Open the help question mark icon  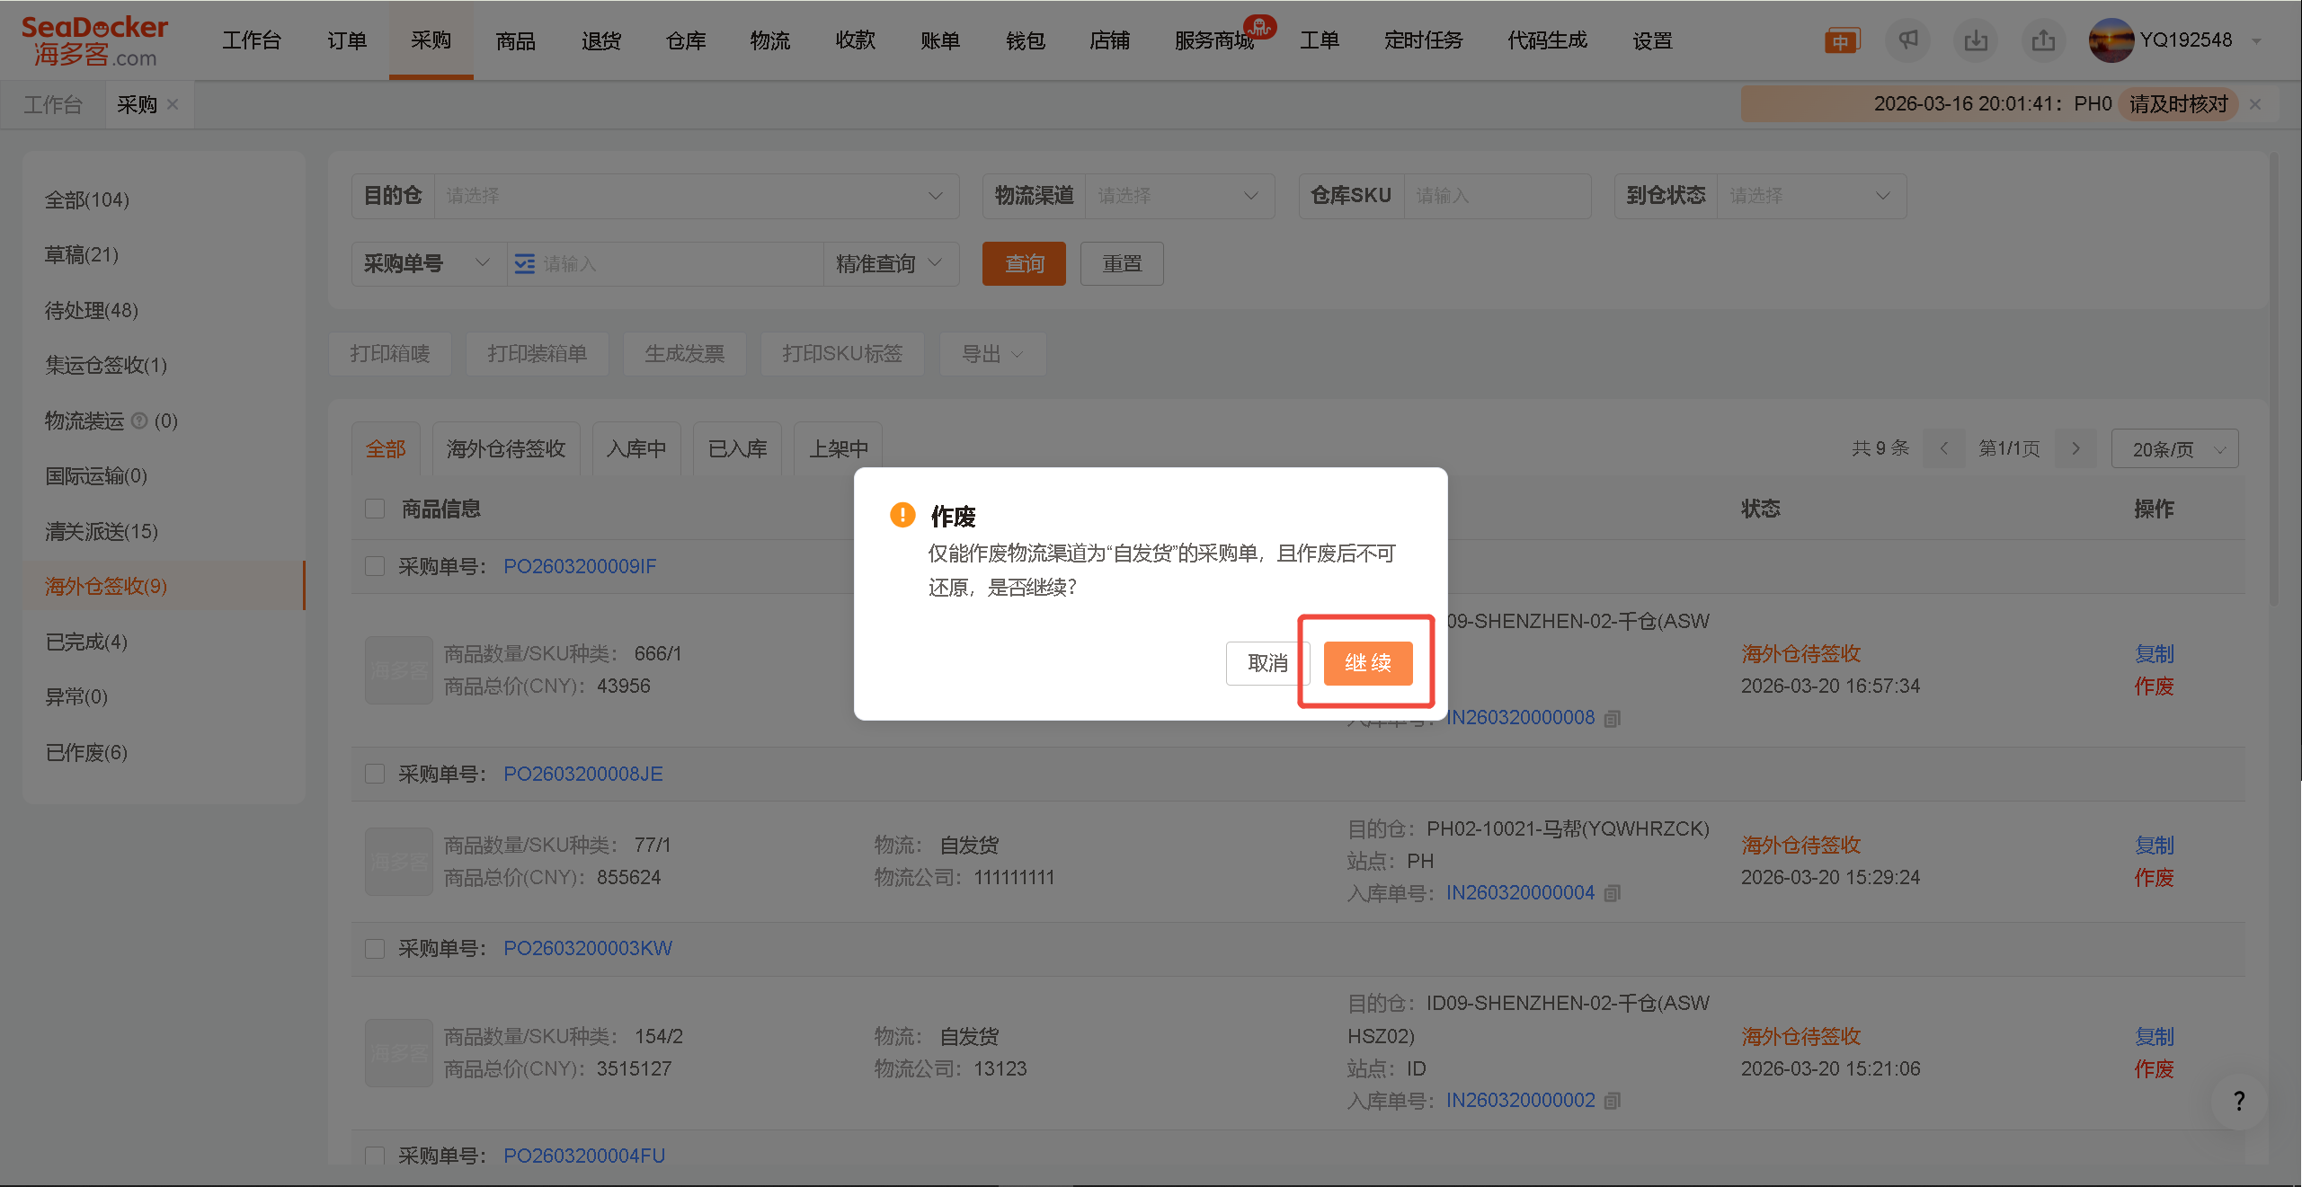pos(2237,1100)
